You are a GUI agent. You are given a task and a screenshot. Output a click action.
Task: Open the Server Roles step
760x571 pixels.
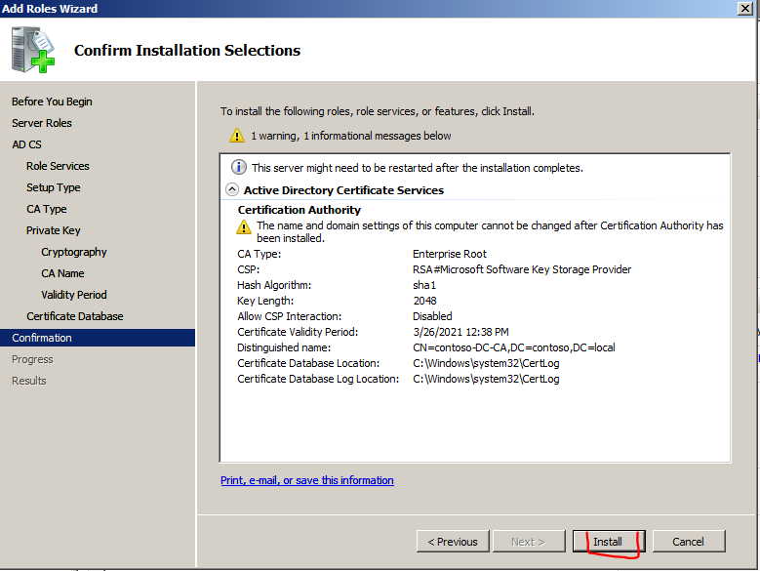coord(42,123)
